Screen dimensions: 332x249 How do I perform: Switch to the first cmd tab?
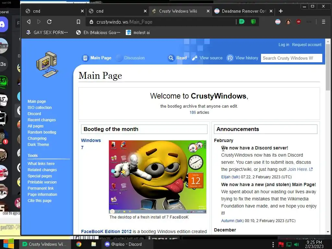54,11
